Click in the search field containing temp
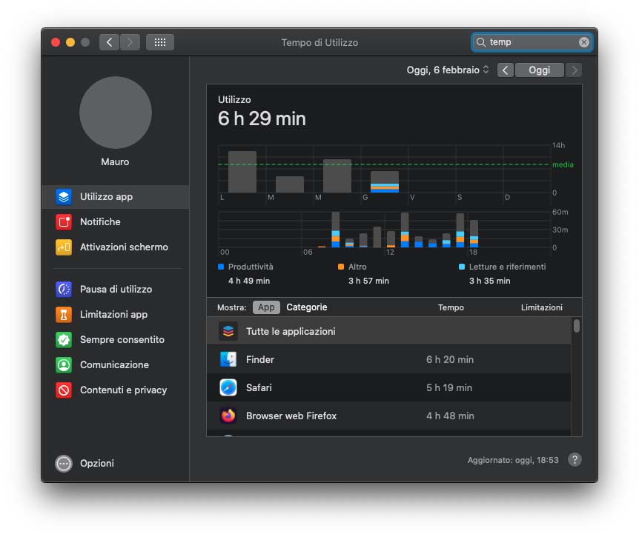The height and width of the screenshot is (537, 639). [x=532, y=42]
